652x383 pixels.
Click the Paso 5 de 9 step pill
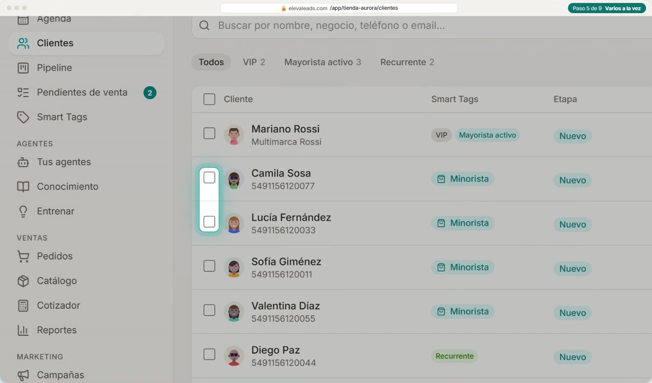point(607,8)
